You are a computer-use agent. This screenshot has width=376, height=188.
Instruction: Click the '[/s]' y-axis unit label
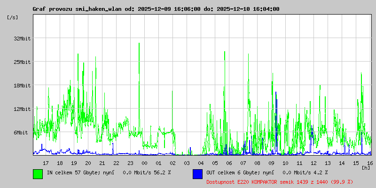[x=13, y=17]
